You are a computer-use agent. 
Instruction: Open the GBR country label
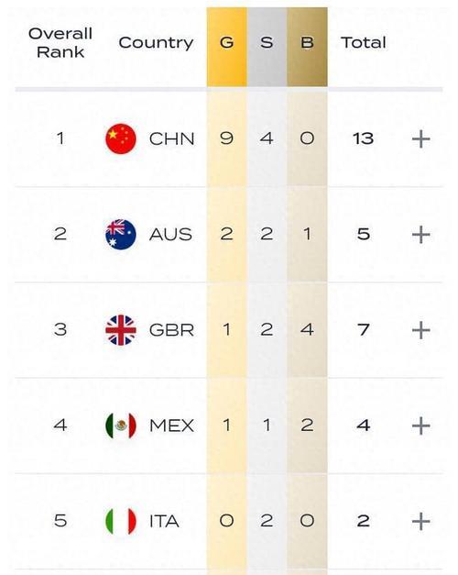[171, 330]
